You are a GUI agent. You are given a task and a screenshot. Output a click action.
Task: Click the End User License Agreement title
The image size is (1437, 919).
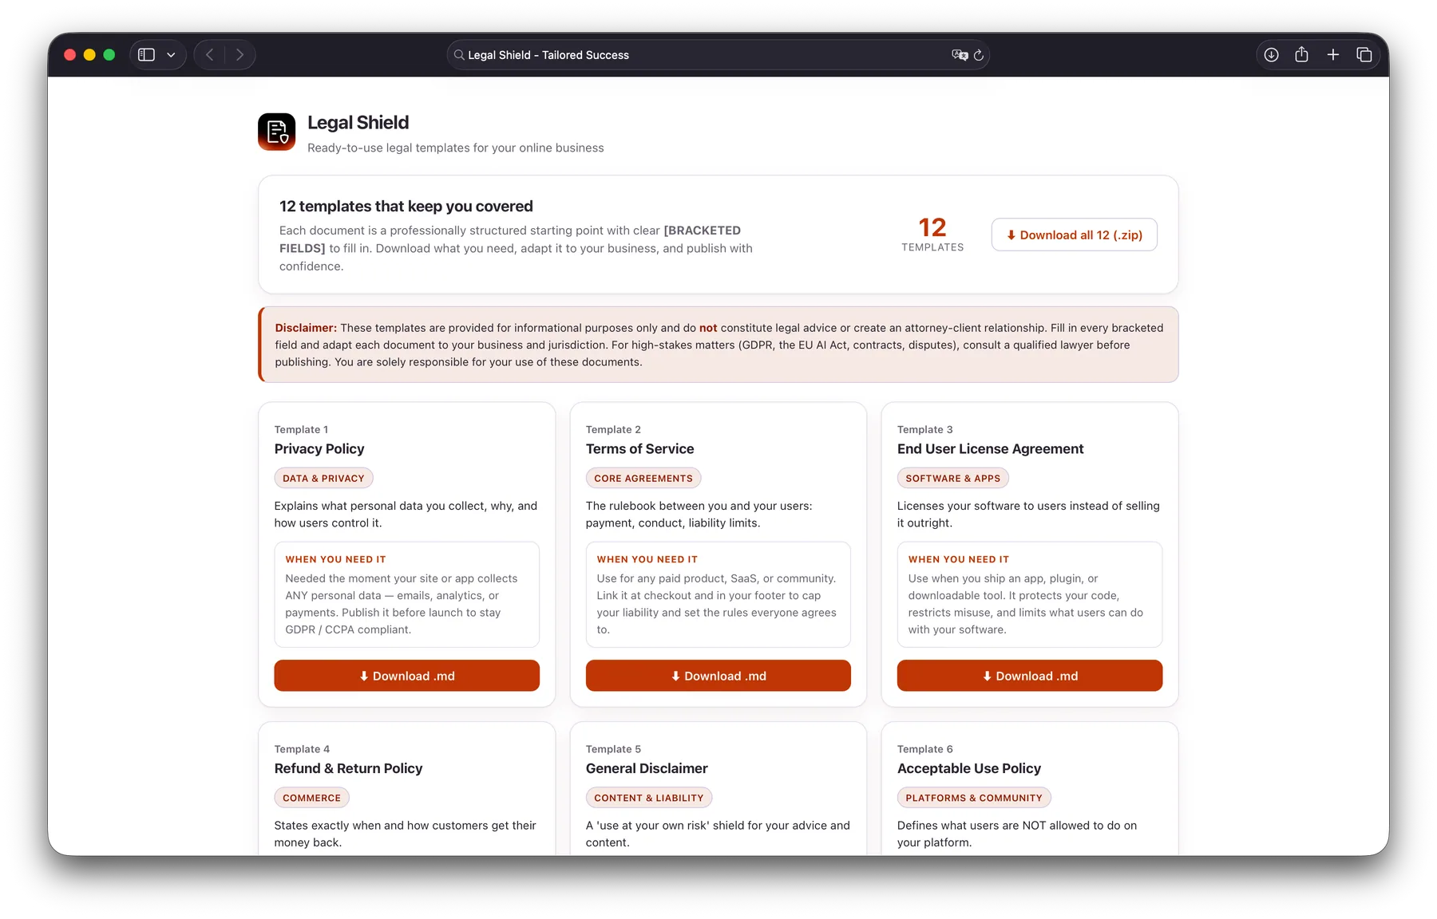pyautogui.click(x=991, y=449)
